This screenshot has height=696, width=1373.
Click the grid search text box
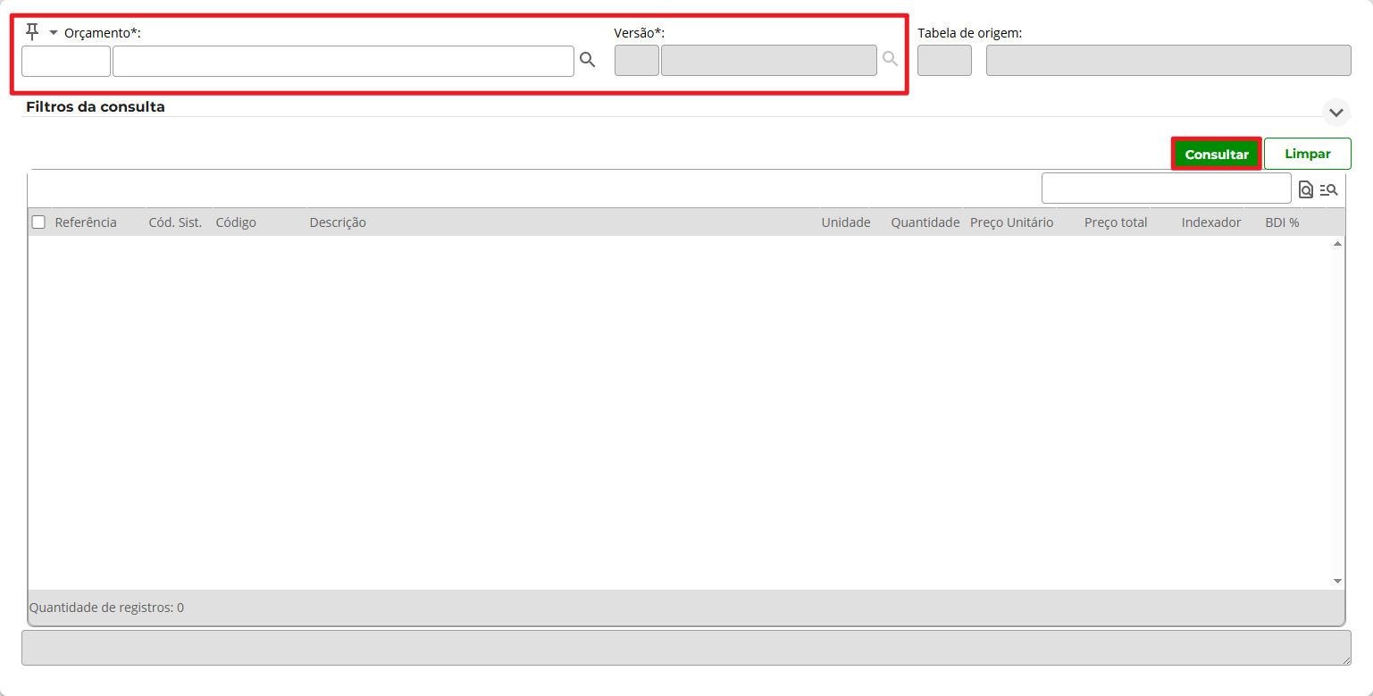point(1166,189)
